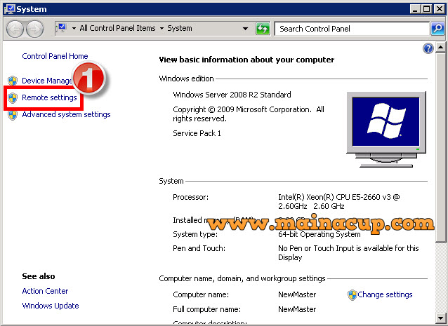Click the Forward navigation arrow
Viewport: 448px width, 326px height.
pos(35,29)
